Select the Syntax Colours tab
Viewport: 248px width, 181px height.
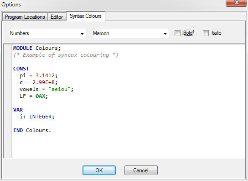point(86,16)
